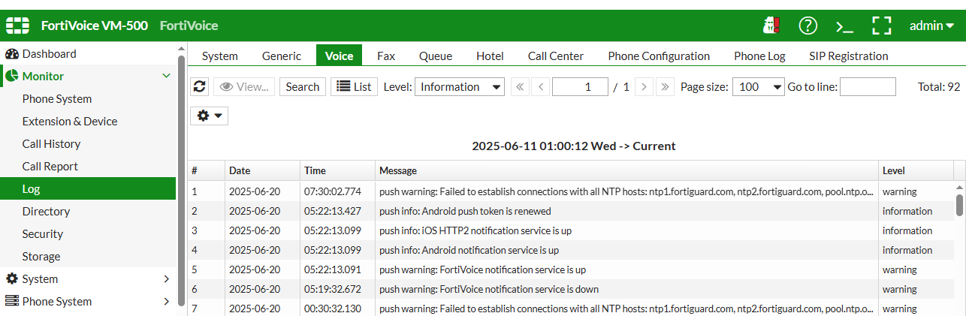Open the help question mark icon
The image size is (966, 316).
(x=808, y=26)
